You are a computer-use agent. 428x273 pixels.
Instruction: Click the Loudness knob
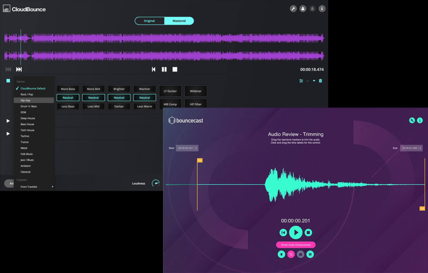click(156, 183)
